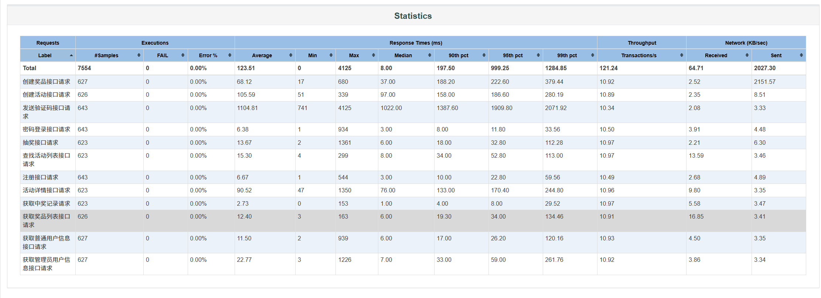821x298 pixels.
Task: Click the Sent column sort arrows icon
Action: [801, 55]
